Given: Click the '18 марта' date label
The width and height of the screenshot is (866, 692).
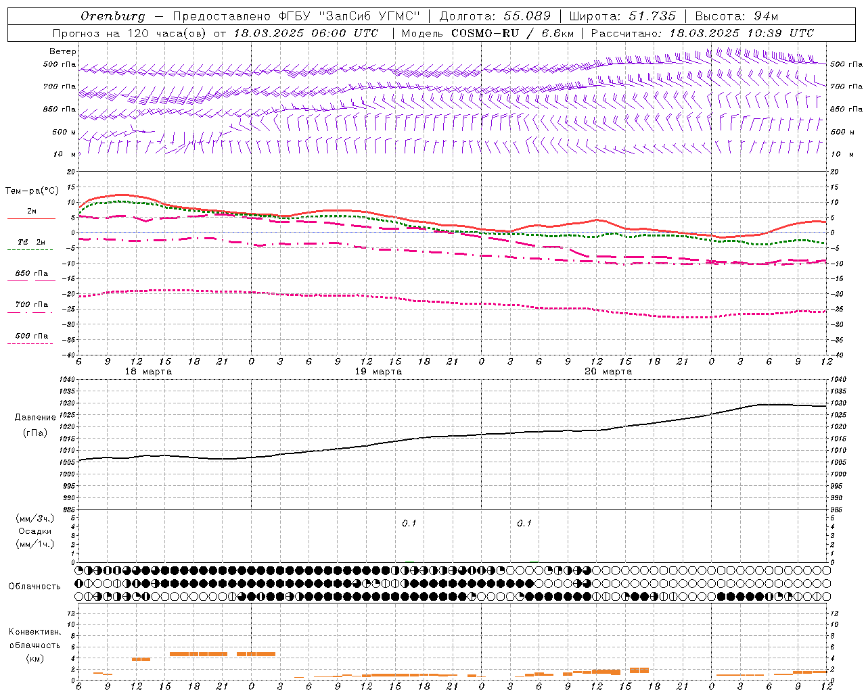Looking at the screenshot, I should pos(148,372).
